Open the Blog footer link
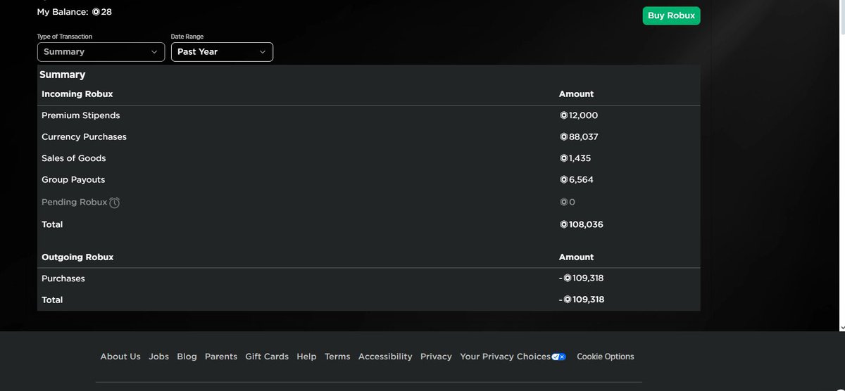Image resolution: width=845 pixels, height=391 pixels. (x=187, y=357)
